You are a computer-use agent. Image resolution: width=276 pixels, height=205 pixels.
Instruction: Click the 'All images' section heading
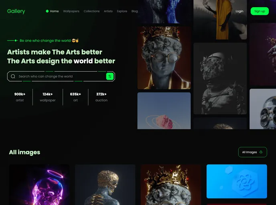click(24, 152)
